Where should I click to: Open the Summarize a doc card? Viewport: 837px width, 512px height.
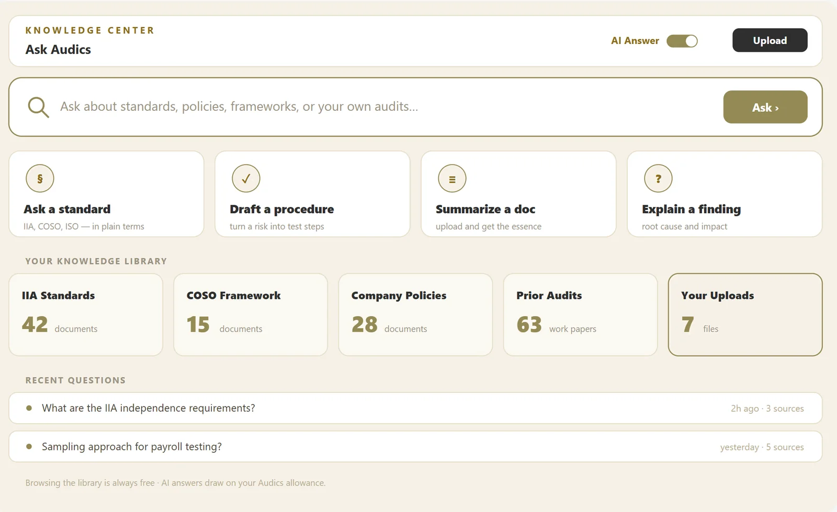[x=518, y=194]
